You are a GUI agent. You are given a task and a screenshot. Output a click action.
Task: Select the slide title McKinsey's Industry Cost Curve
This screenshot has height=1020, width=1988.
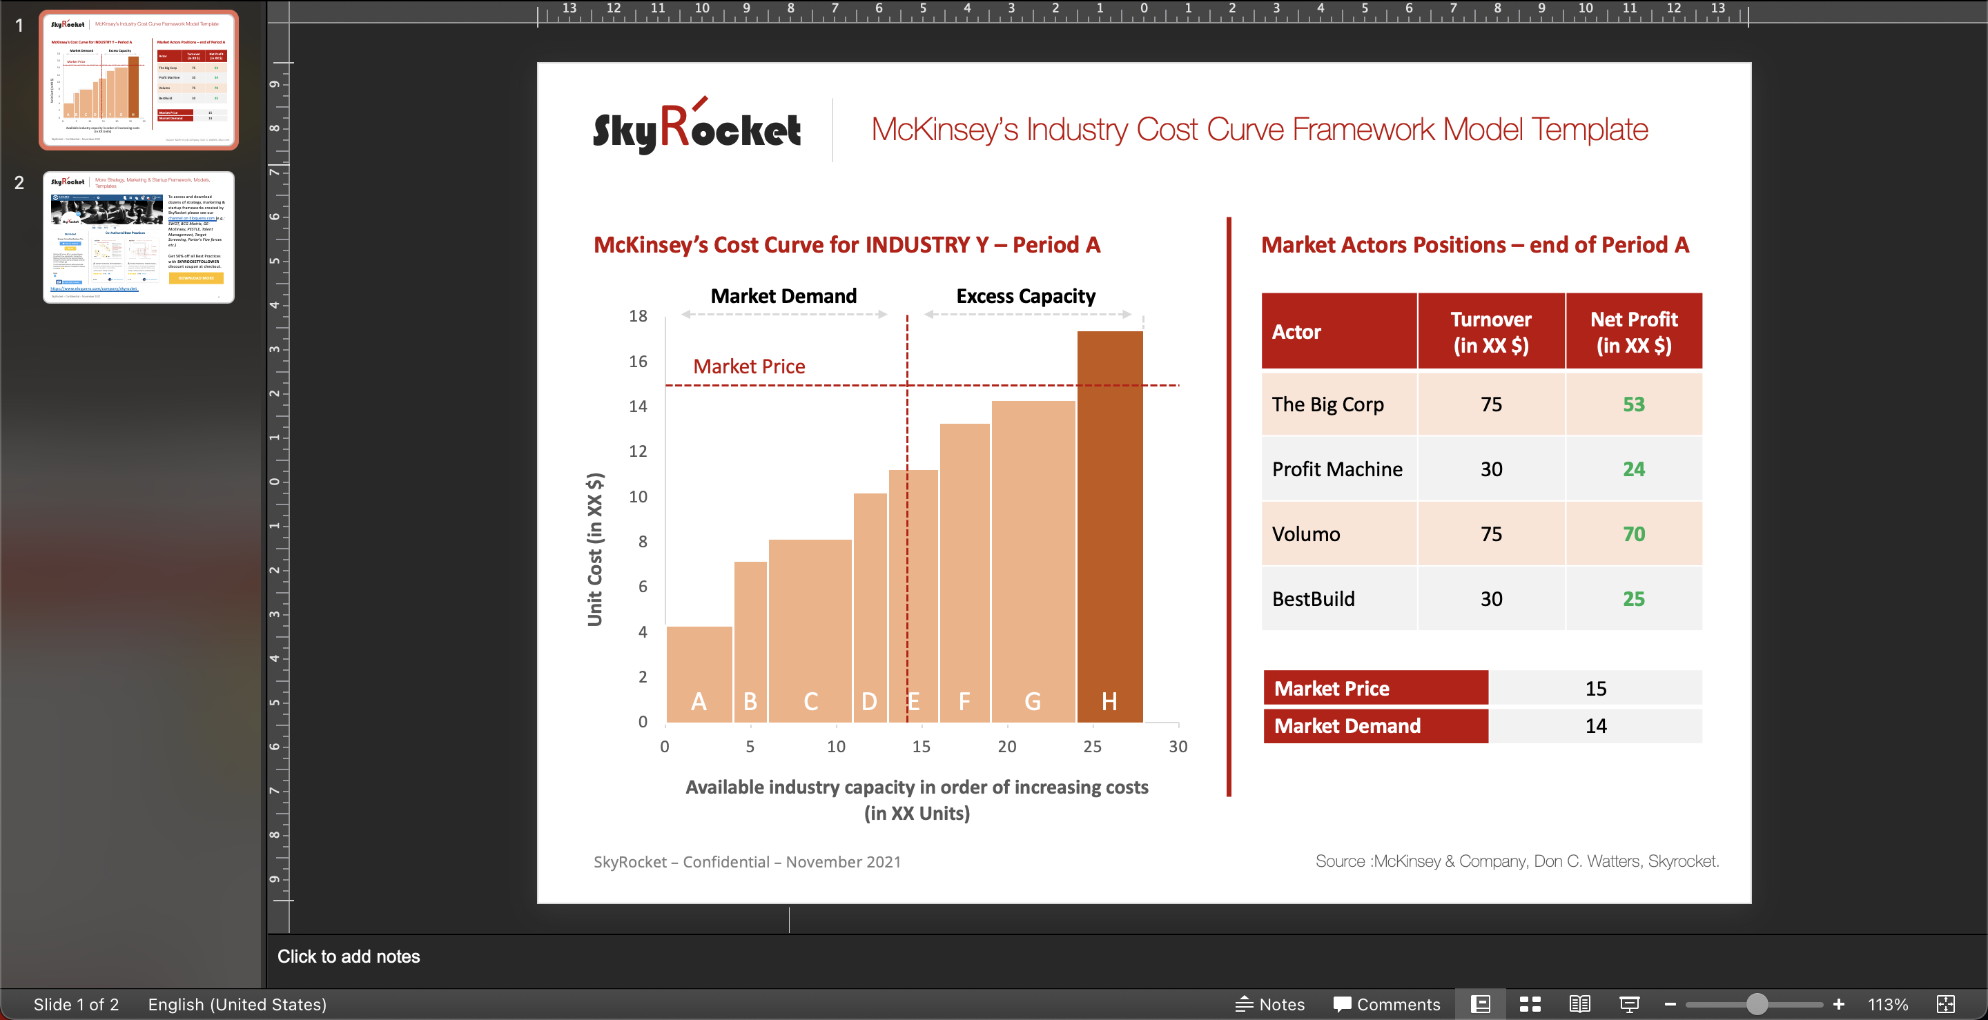click(x=1260, y=129)
